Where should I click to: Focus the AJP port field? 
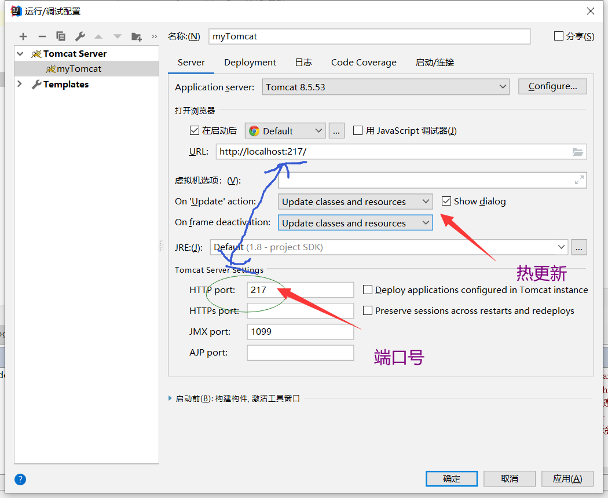(300, 353)
